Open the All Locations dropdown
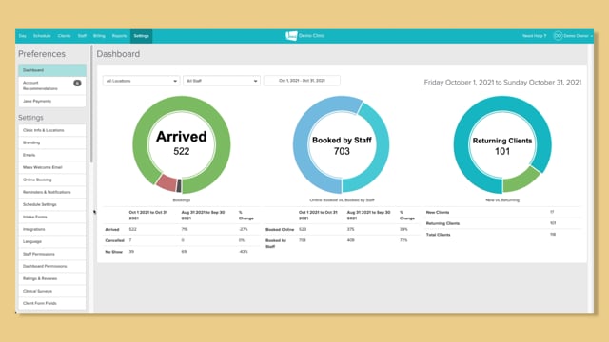 142,81
